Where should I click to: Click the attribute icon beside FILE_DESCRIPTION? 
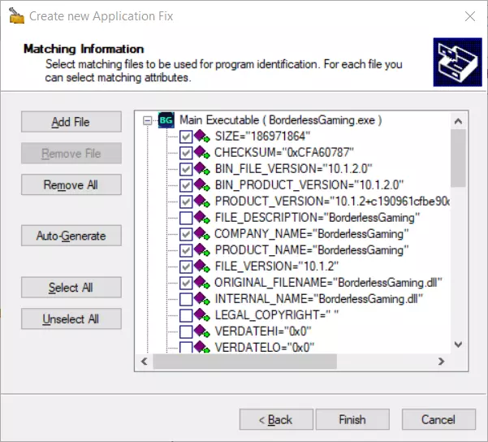pyautogui.click(x=201, y=218)
